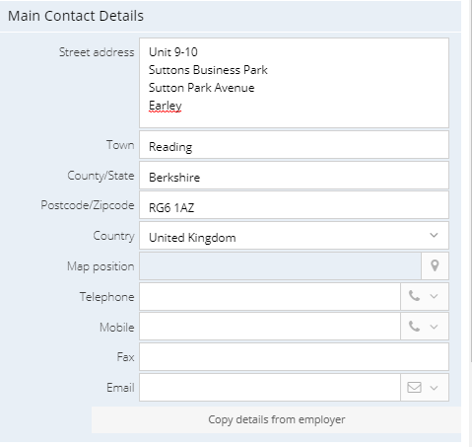Click into the empty Telephone field

point(270,296)
